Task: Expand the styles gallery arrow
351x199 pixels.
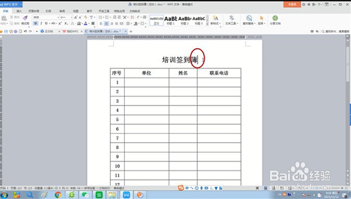Action: [x=207, y=23]
